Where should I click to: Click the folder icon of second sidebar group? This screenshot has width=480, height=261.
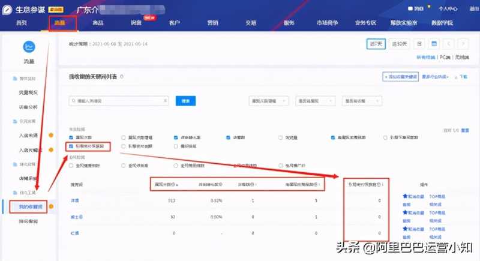click(15, 121)
